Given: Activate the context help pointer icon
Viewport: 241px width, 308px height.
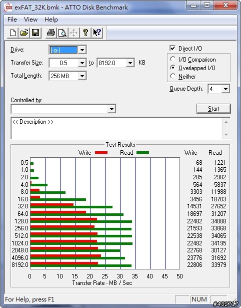Looking at the screenshot, I should click(97, 33).
